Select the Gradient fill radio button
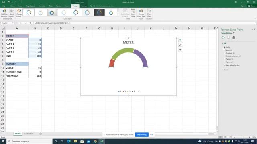Viewport: 257px width, 144px height. pos(224,53)
